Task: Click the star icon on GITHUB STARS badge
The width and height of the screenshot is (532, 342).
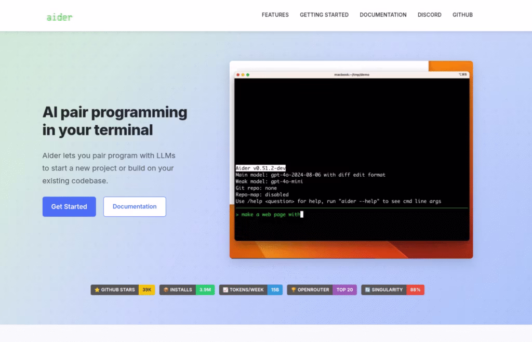Action: tap(98, 290)
